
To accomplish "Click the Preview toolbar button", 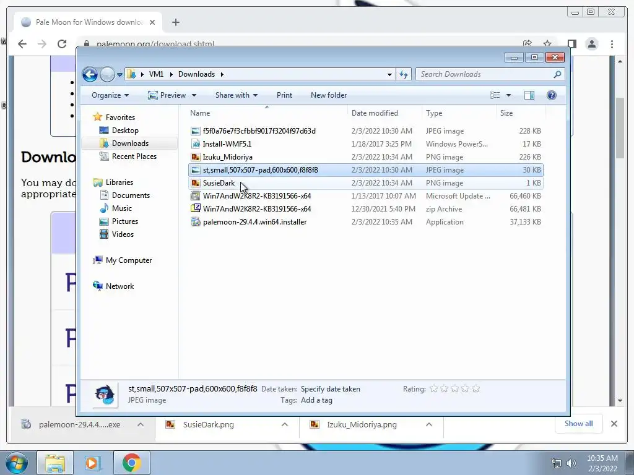I will click(167, 95).
